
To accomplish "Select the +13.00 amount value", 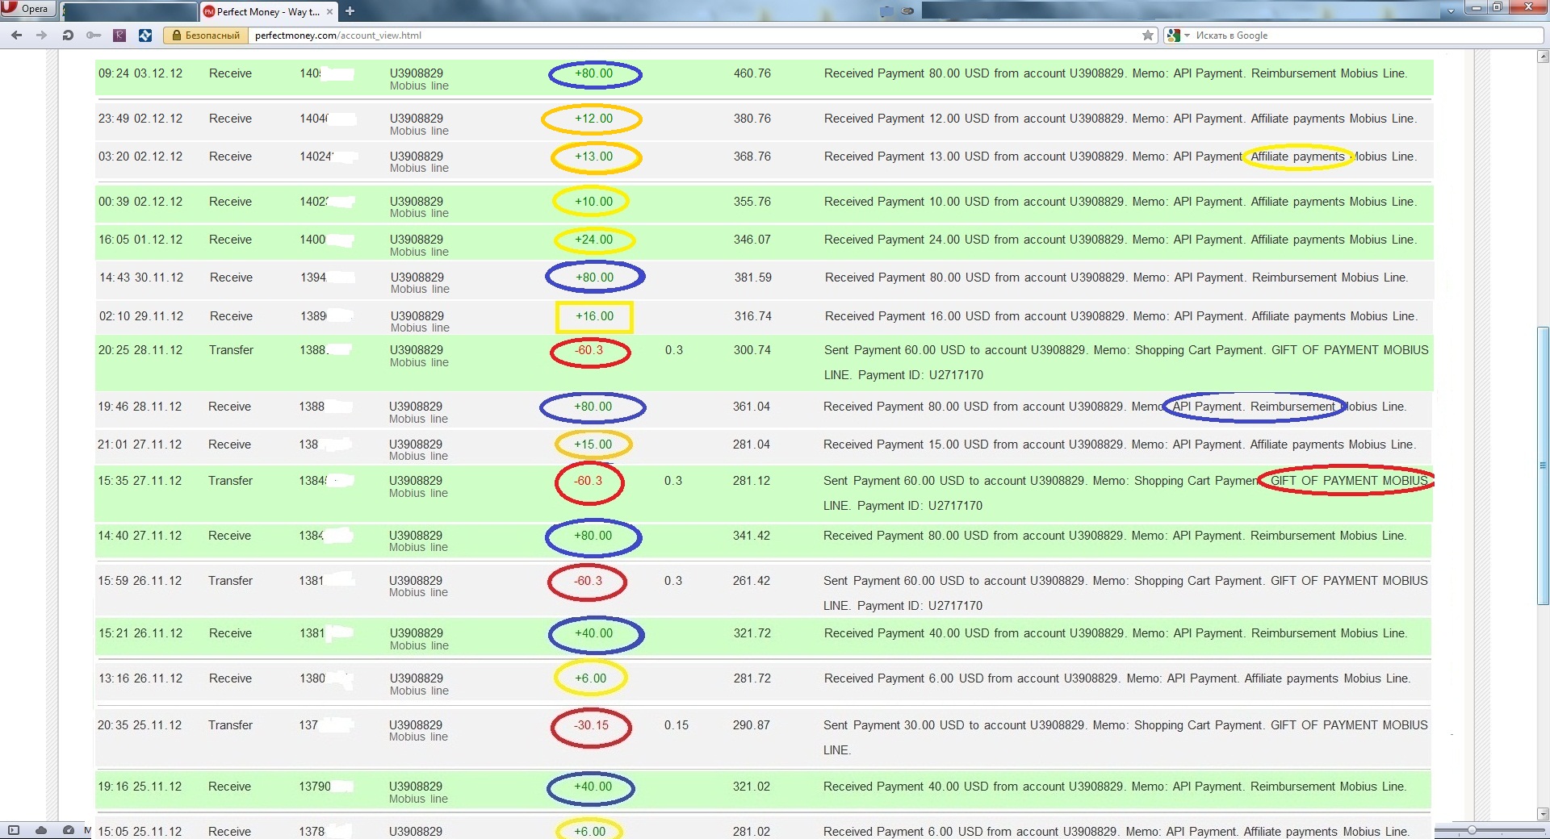I will pyautogui.click(x=593, y=157).
